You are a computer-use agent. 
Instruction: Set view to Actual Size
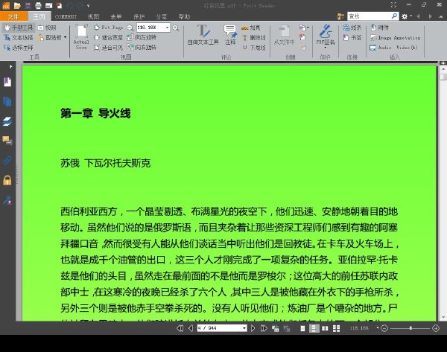tap(81, 37)
